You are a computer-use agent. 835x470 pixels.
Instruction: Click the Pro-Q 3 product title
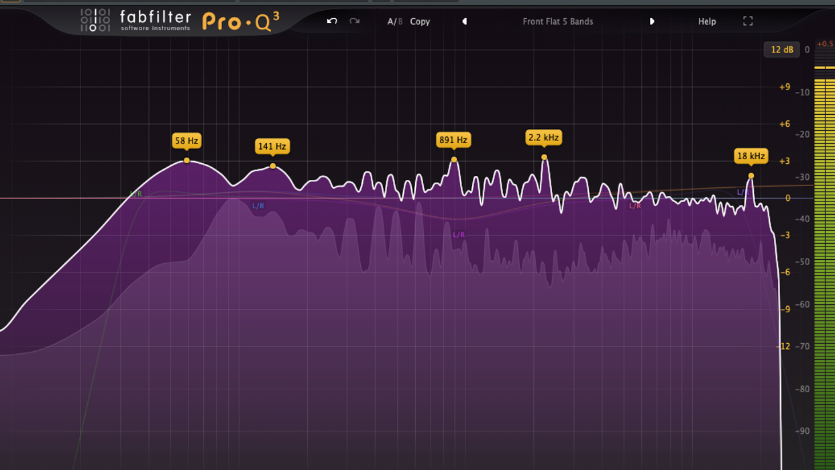point(241,21)
